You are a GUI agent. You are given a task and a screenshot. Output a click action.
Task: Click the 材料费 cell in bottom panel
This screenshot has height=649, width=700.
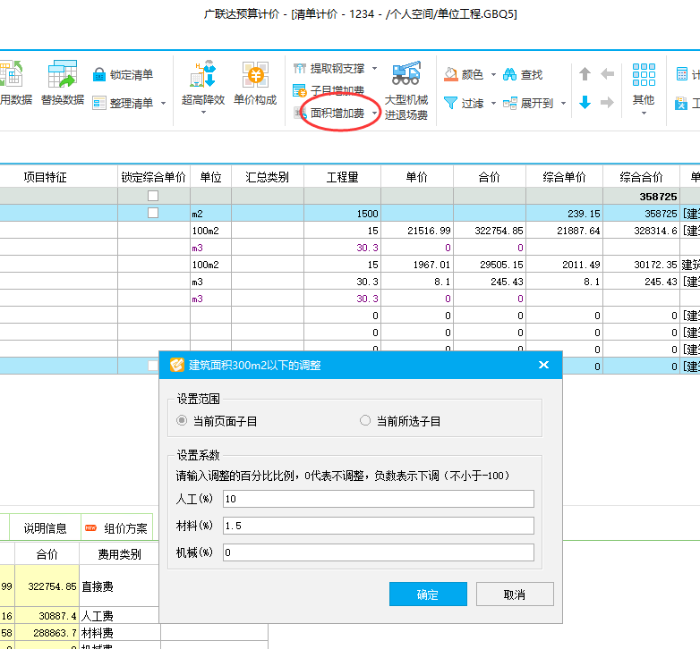[x=119, y=633]
